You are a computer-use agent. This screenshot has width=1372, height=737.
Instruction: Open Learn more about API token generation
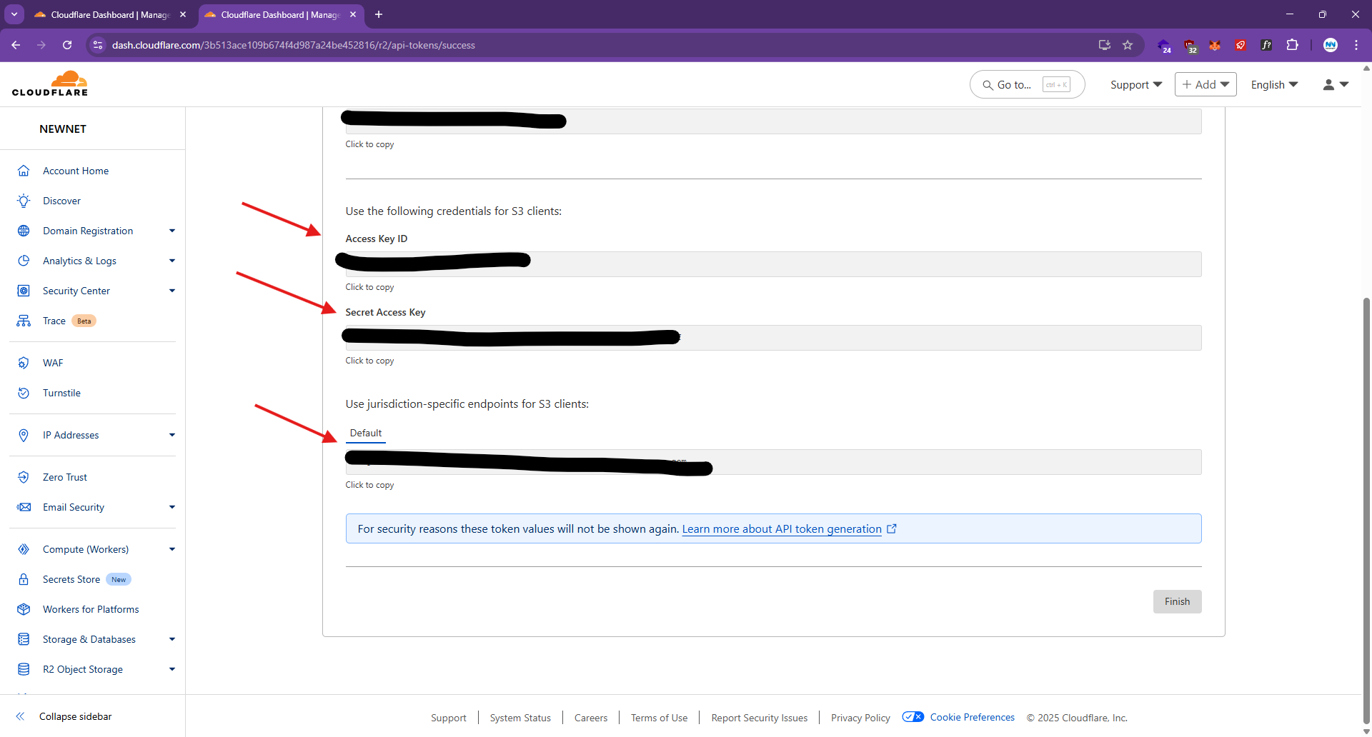tap(782, 529)
